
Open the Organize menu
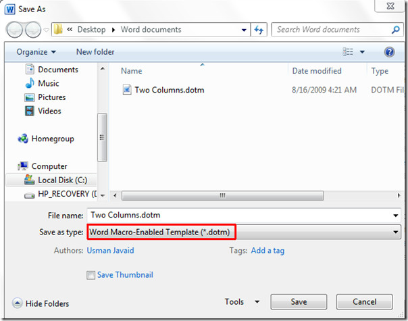[x=36, y=52]
